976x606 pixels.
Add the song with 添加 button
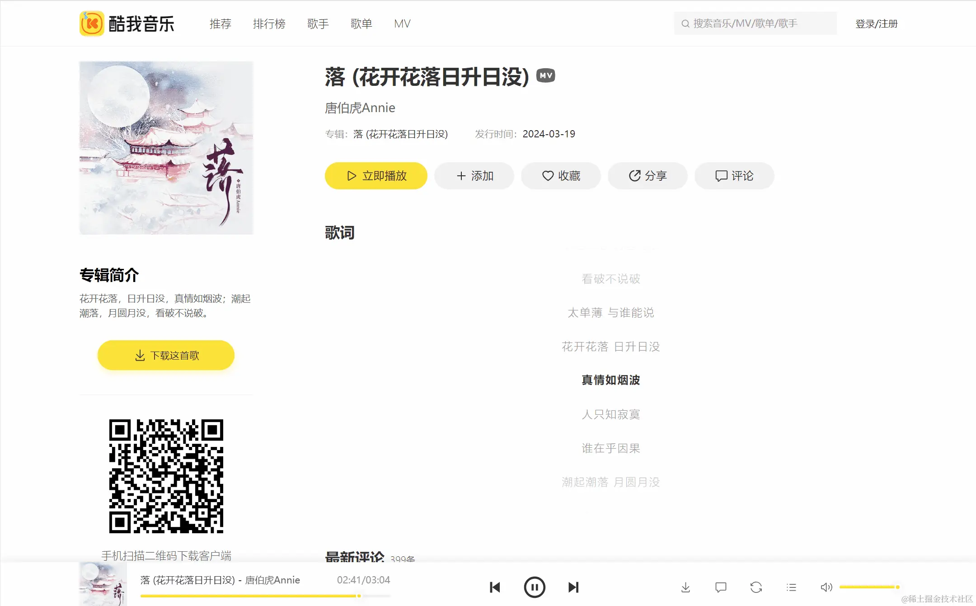[x=474, y=176]
